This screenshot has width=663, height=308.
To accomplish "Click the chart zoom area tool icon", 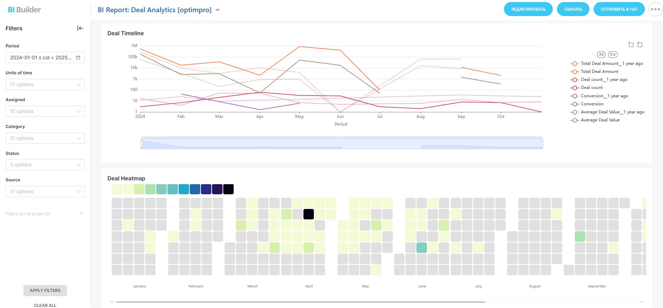I will coord(631,45).
